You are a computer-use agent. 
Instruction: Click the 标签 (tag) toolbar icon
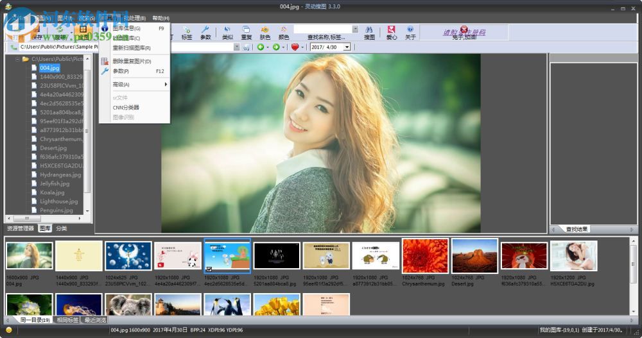pos(187,32)
